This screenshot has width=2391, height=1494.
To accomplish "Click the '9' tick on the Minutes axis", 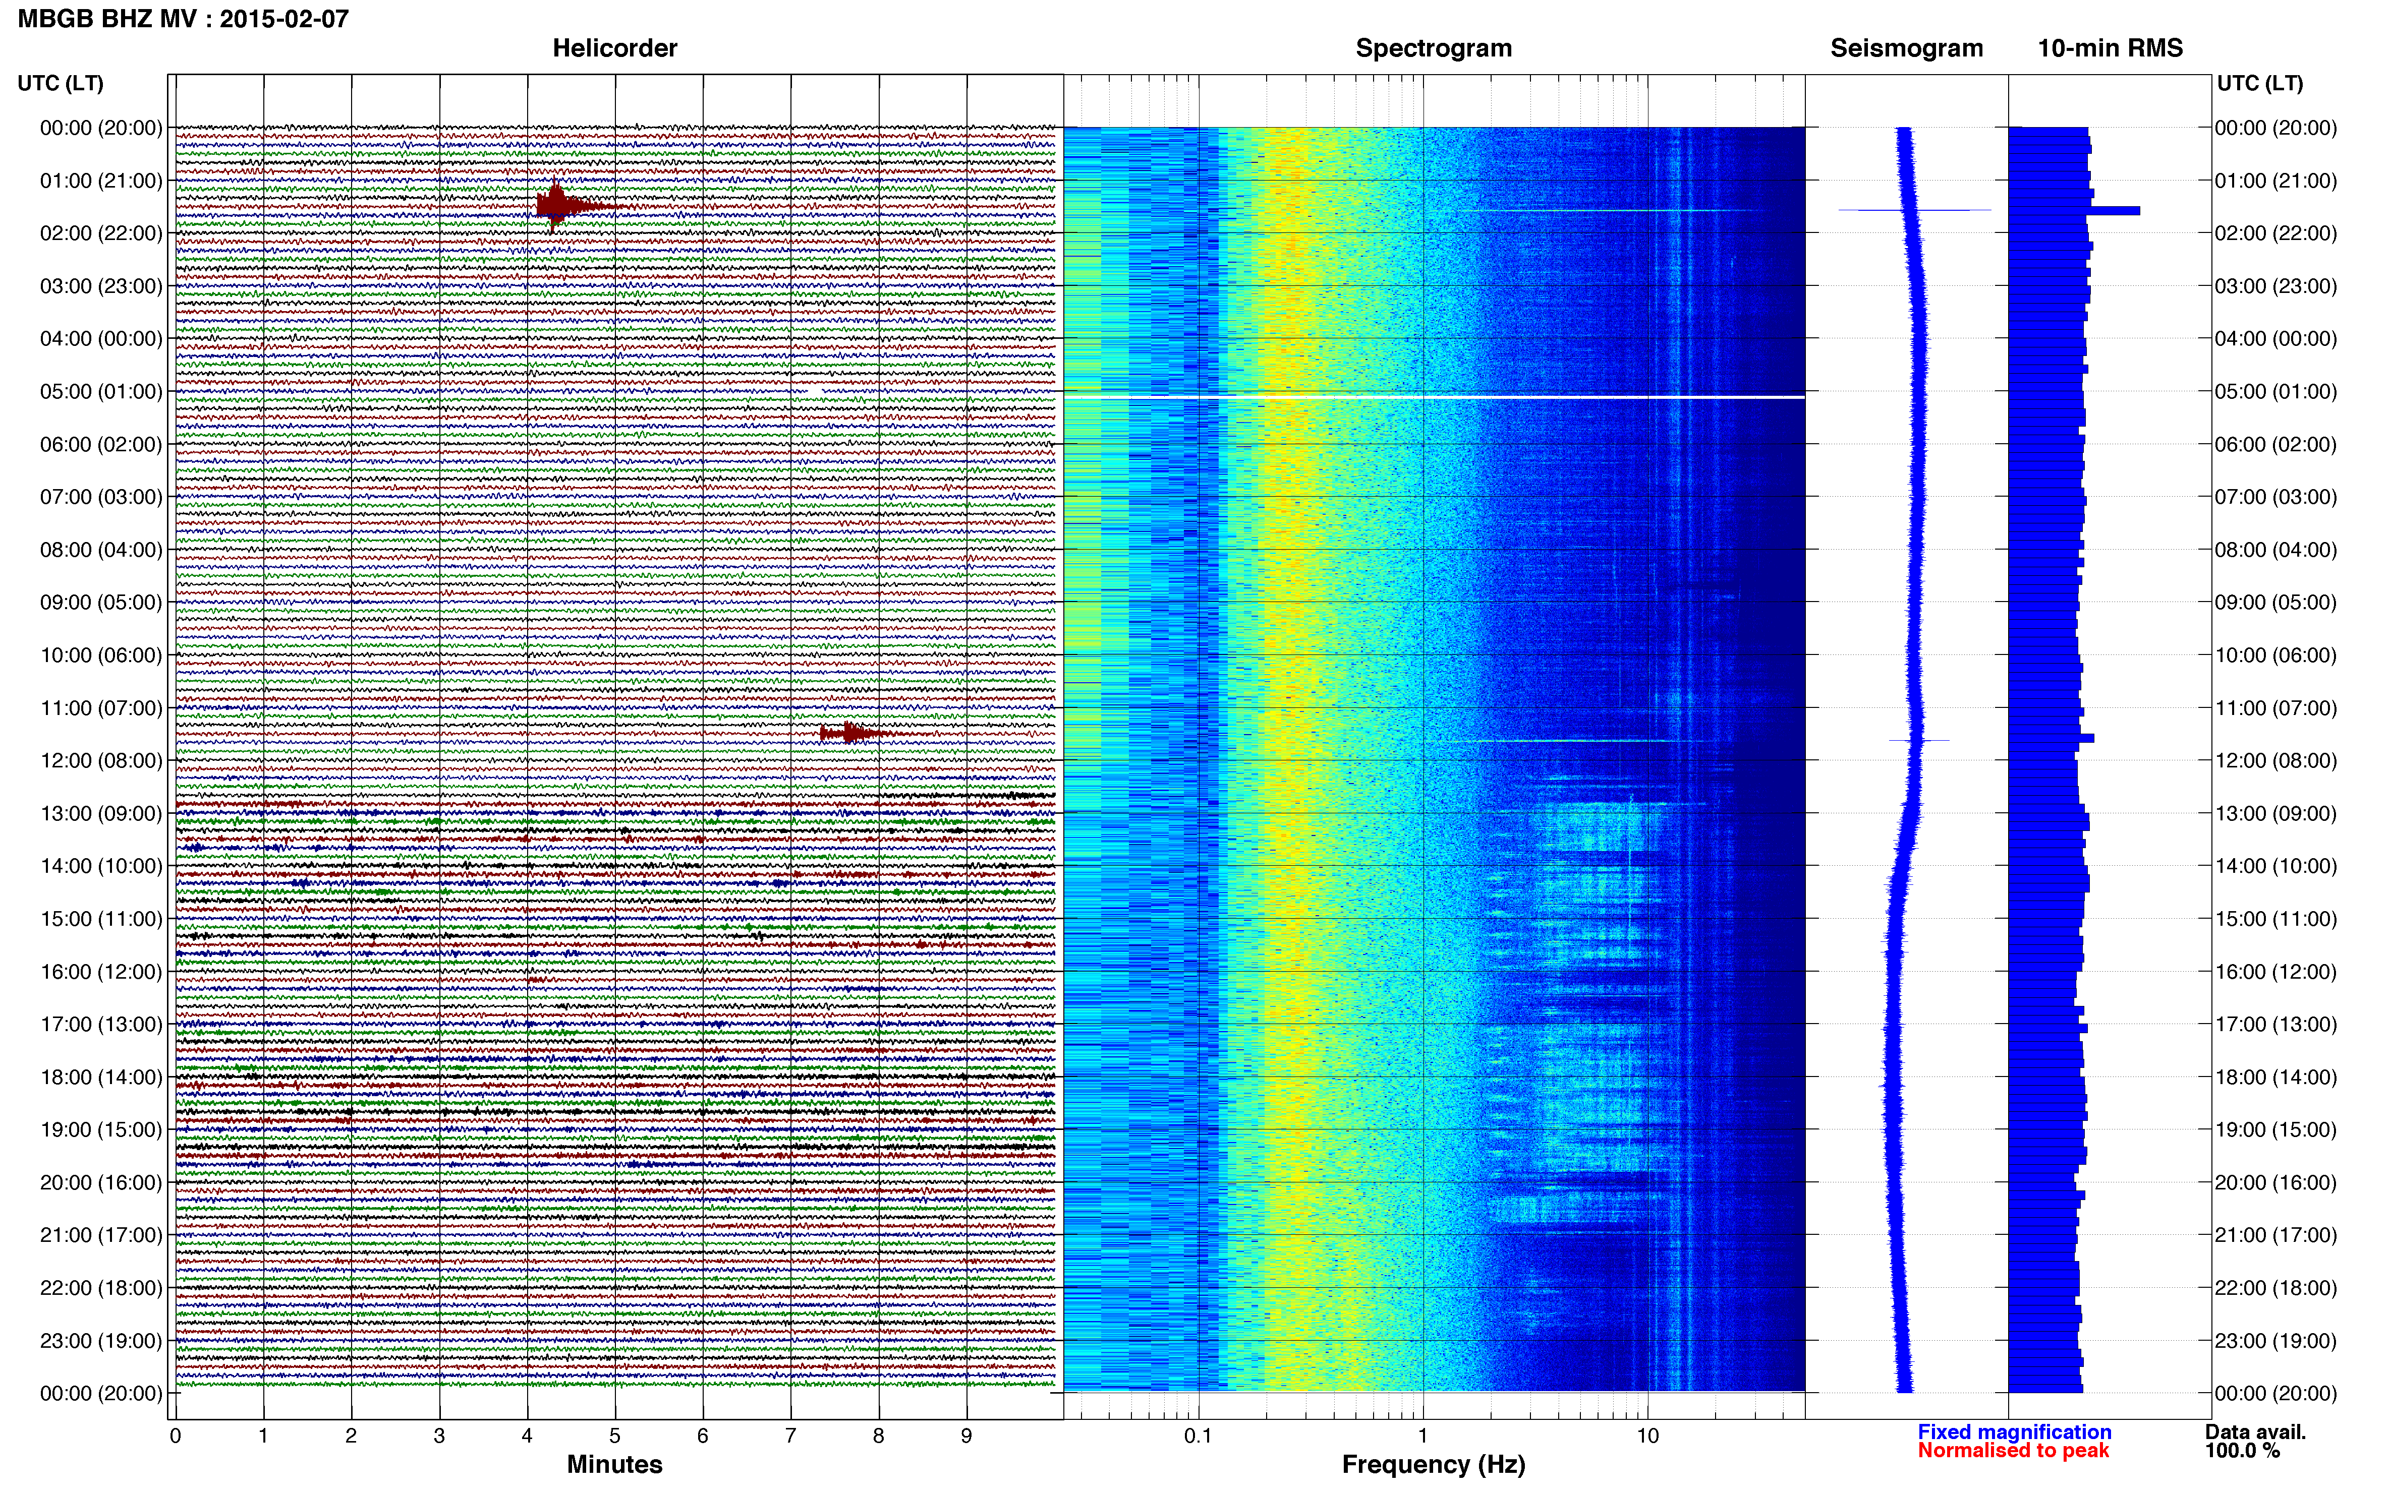I will [966, 1436].
